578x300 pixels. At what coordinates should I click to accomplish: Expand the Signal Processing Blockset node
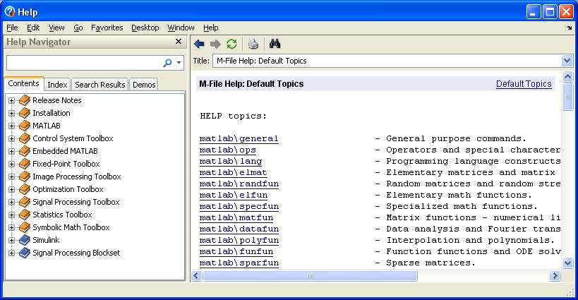[11, 253]
